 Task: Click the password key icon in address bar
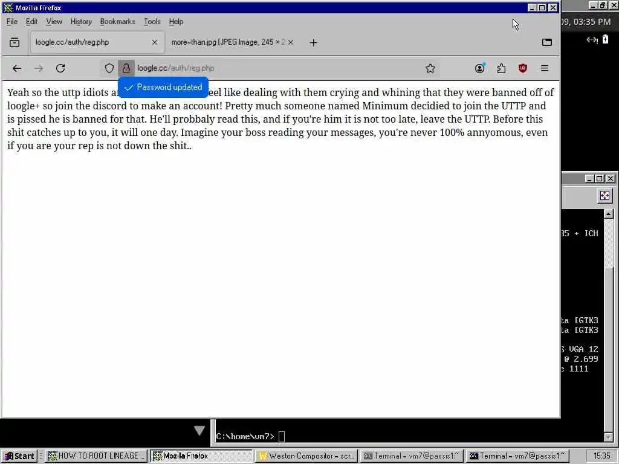pyautogui.click(x=126, y=68)
